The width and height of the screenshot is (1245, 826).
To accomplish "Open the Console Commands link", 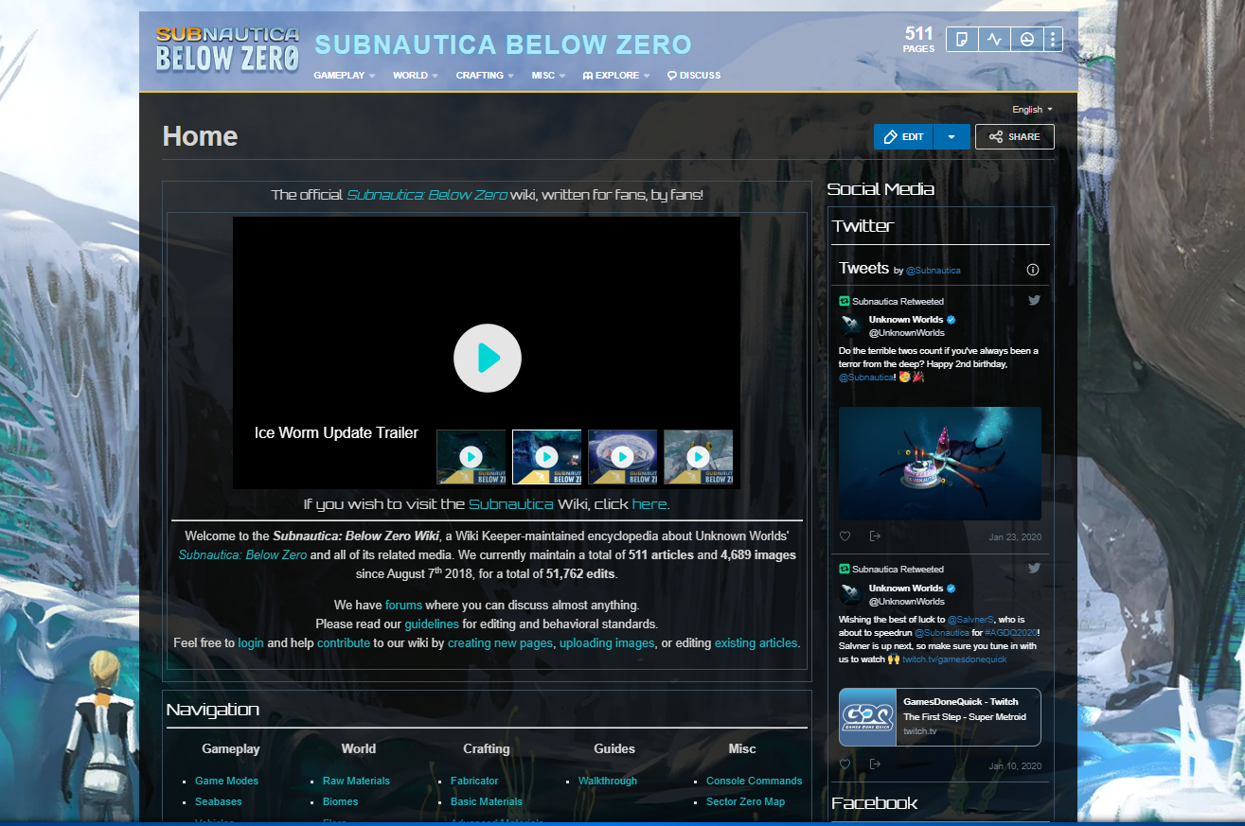I will 754,781.
